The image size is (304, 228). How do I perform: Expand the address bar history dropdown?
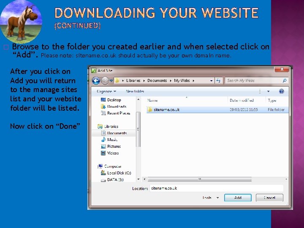(x=211, y=81)
